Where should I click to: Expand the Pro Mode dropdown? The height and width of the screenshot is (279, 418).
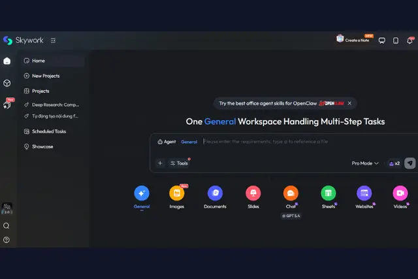pos(365,163)
